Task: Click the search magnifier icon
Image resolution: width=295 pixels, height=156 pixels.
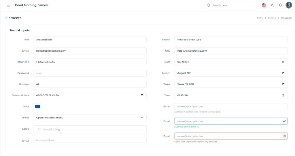Action: coord(209,5)
